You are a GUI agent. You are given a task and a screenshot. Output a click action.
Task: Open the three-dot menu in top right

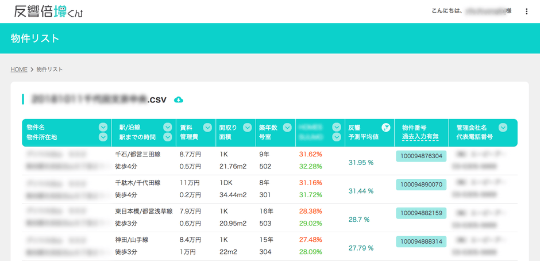point(527,11)
